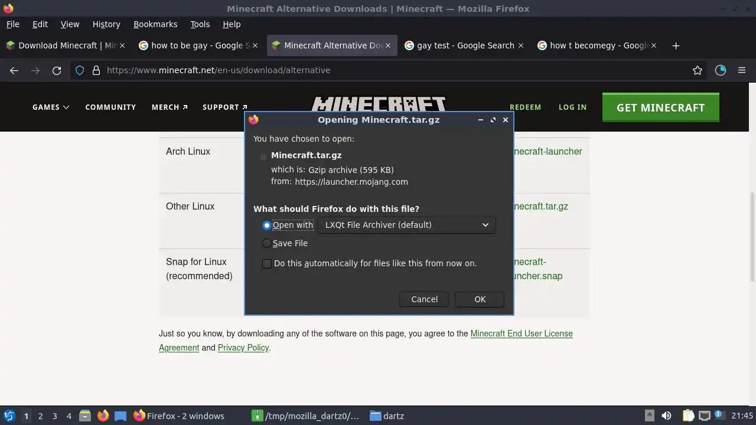The width and height of the screenshot is (756, 425).
Task: Bookmark this page with the star icon
Action: click(698, 70)
